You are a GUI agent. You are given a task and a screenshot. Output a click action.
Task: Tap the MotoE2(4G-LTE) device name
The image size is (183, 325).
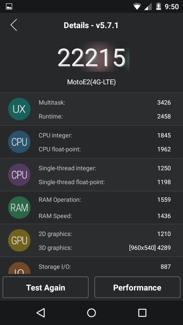(x=91, y=82)
